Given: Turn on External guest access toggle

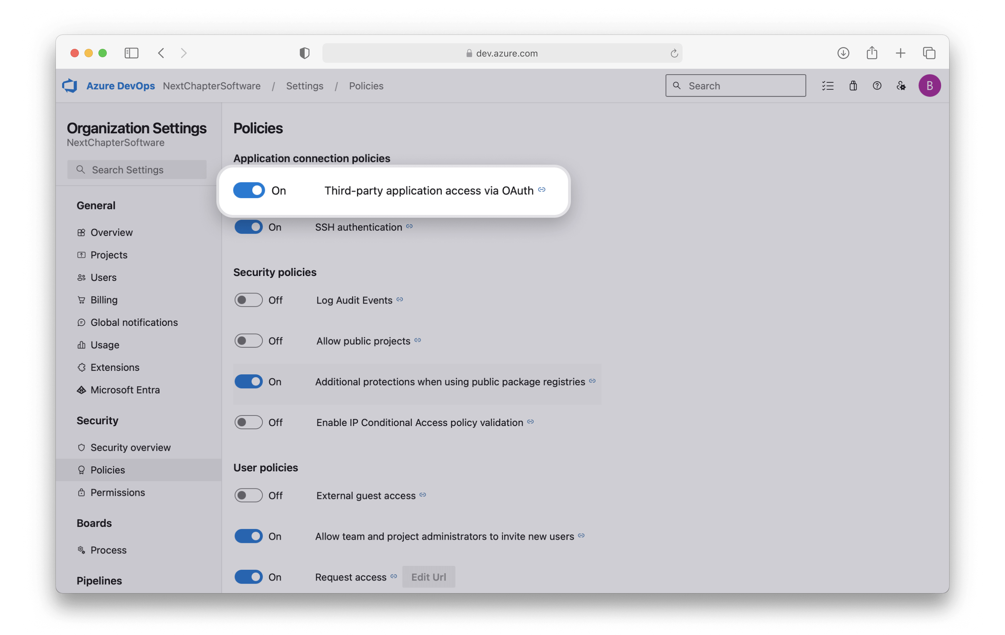Looking at the screenshot, I should (248, 495).
